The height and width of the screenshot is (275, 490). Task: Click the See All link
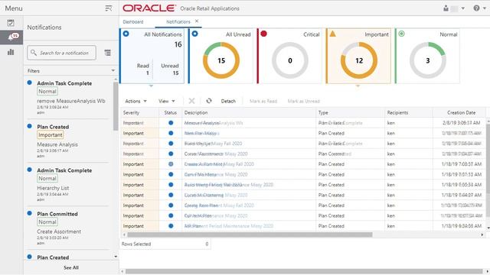pyautogui.click(x=71, y=267)
